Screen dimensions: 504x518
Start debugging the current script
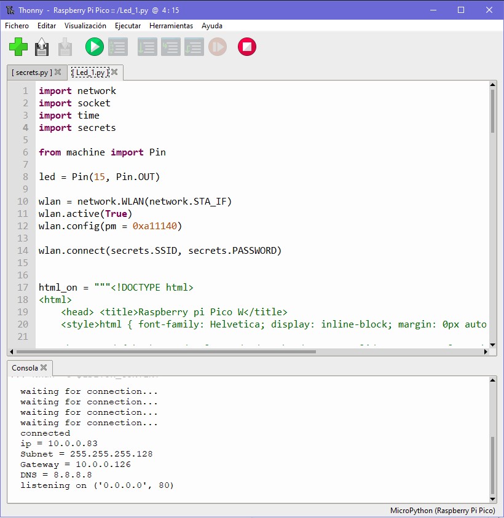click(x=117, y=47)
